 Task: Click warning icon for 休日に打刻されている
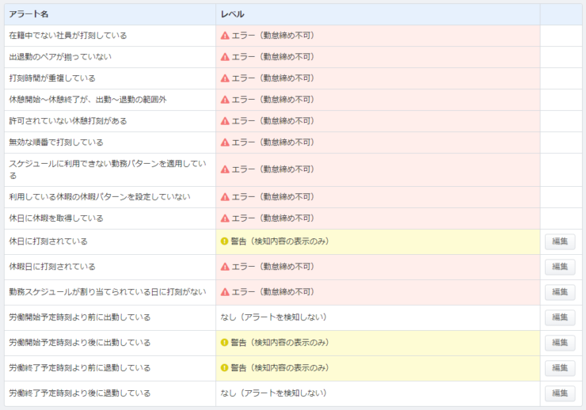pyautogui.click(x=224, y=241)
